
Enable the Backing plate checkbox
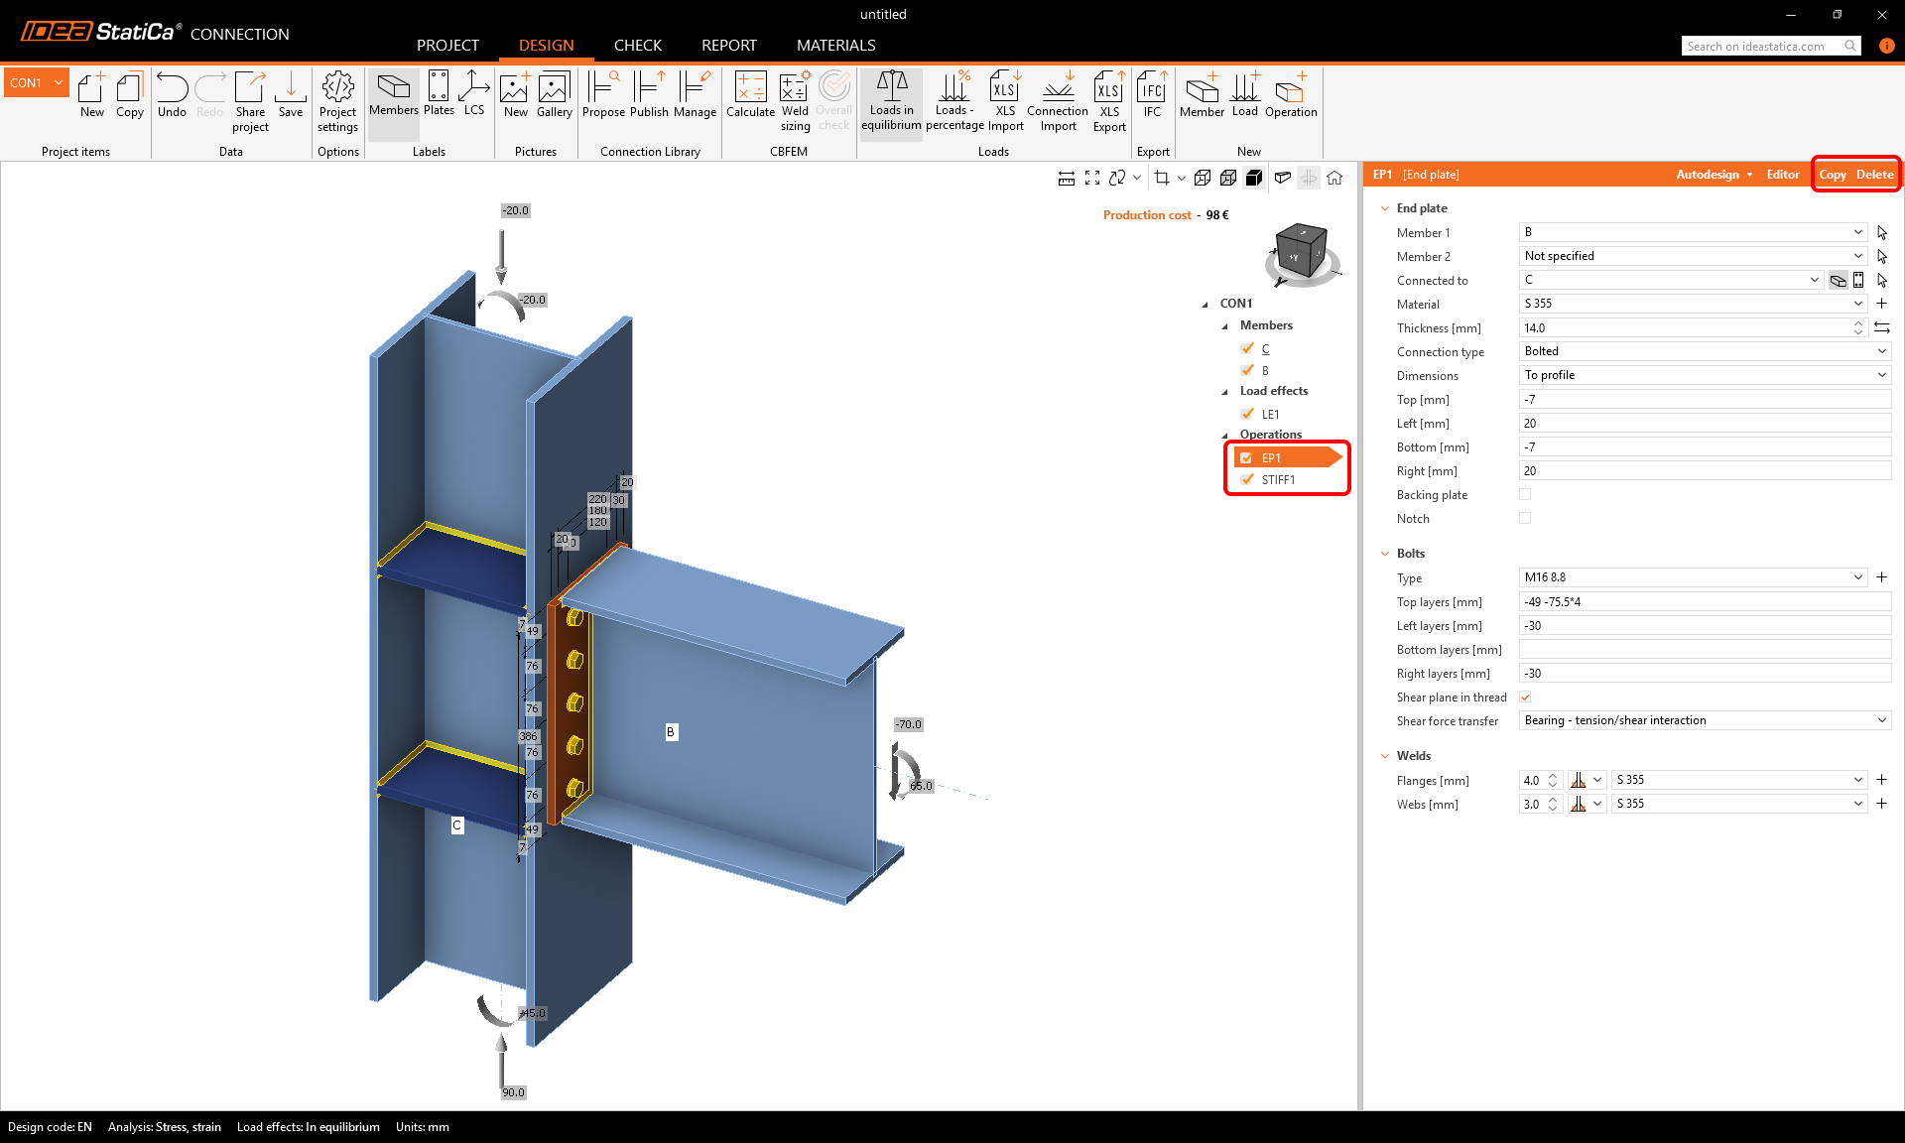pyautogui.click(x=1525, y=494)
